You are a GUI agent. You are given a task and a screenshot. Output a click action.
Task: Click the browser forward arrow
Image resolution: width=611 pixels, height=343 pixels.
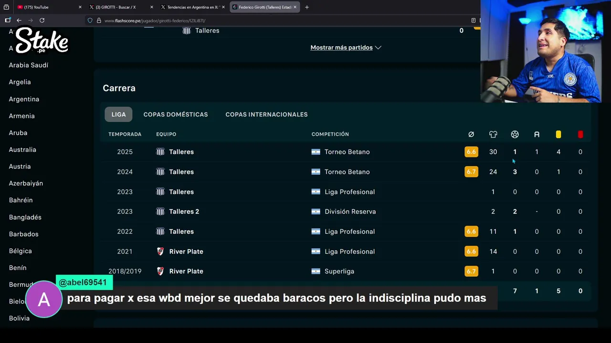pyautogui.click(x=31, y=20)
